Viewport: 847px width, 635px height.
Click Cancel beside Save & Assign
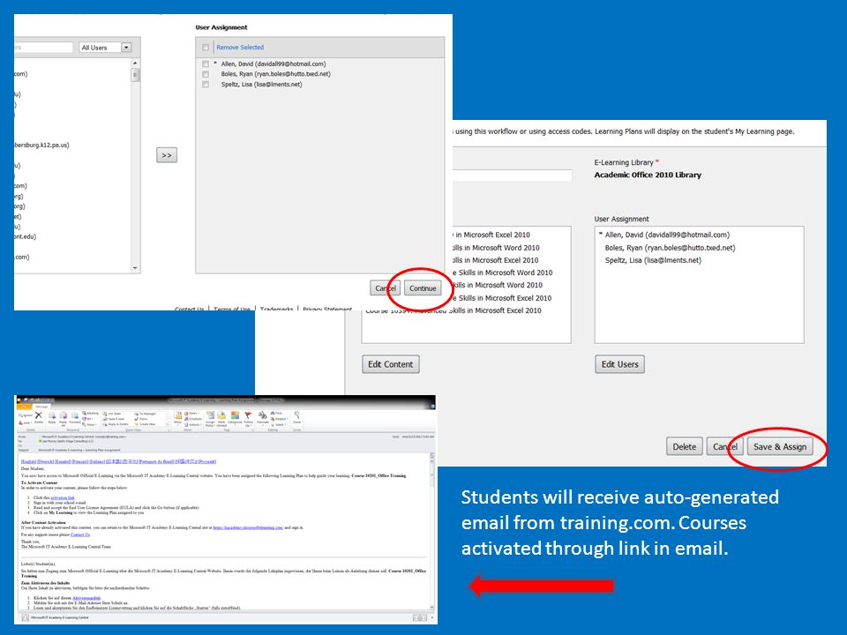[x=725, y=446]
